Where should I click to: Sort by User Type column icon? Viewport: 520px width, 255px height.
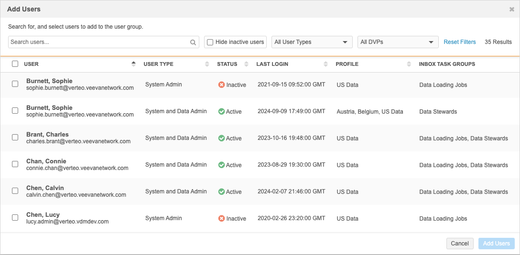tap(207, 64)
